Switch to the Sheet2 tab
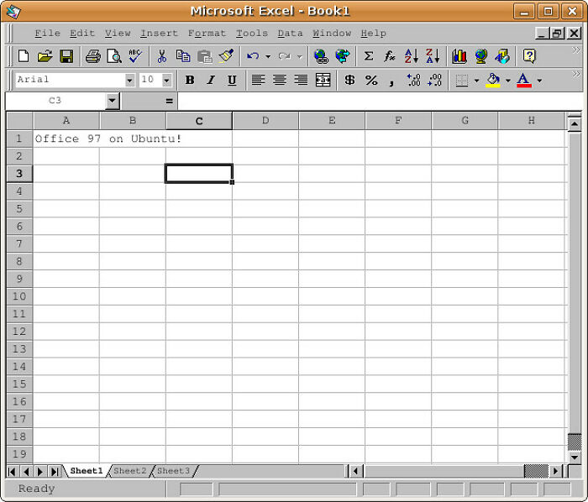Image resolution: width=588 pixels, height=502 pixels. pos(129,471)
